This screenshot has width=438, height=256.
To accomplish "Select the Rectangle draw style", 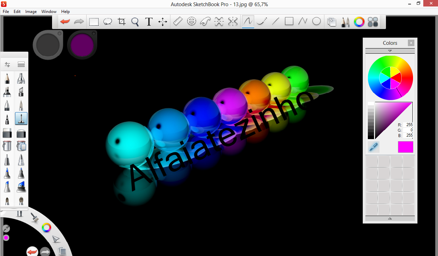I will coord(289,22).
